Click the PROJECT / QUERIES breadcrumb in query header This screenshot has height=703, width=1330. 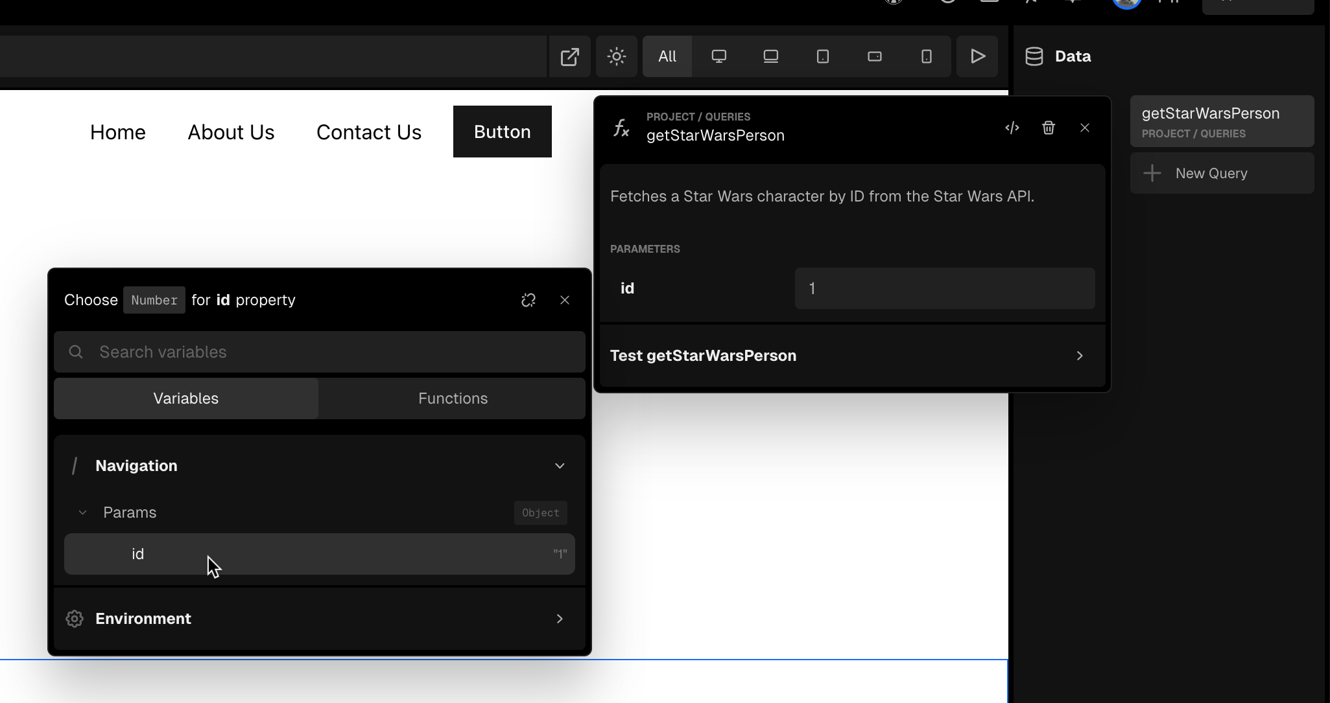698,117
